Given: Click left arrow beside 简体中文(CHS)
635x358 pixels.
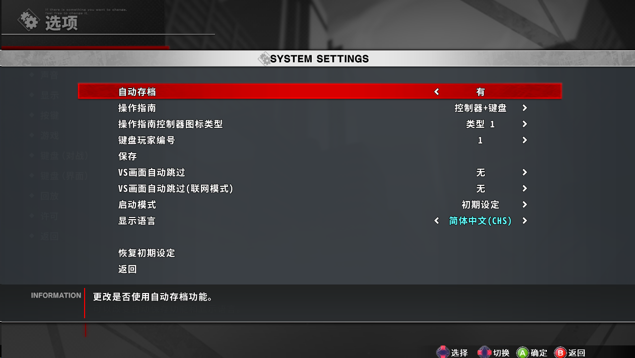Looking at the screenshot, I should coord(437,221).
